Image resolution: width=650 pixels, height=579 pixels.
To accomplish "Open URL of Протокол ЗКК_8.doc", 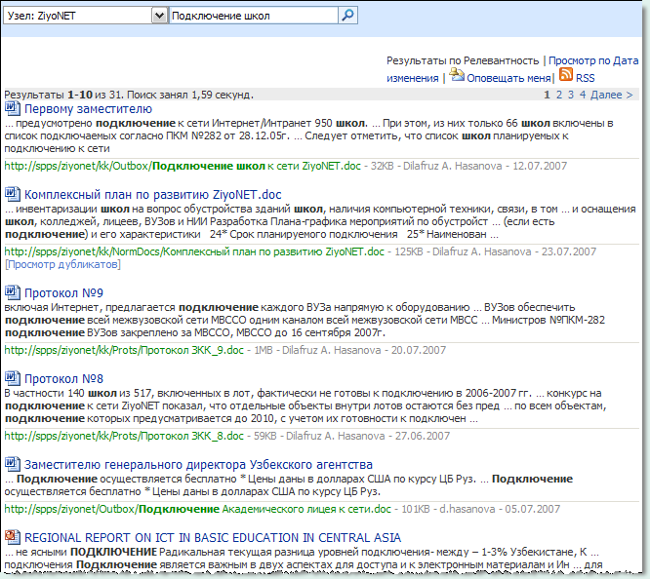I will coord(124,436).
